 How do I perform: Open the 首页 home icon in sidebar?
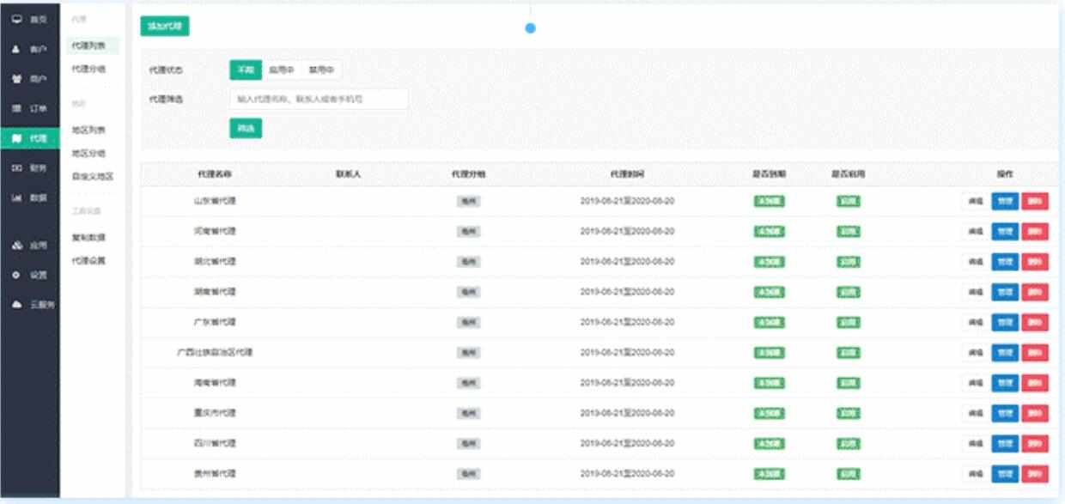(x=16, y=19)
